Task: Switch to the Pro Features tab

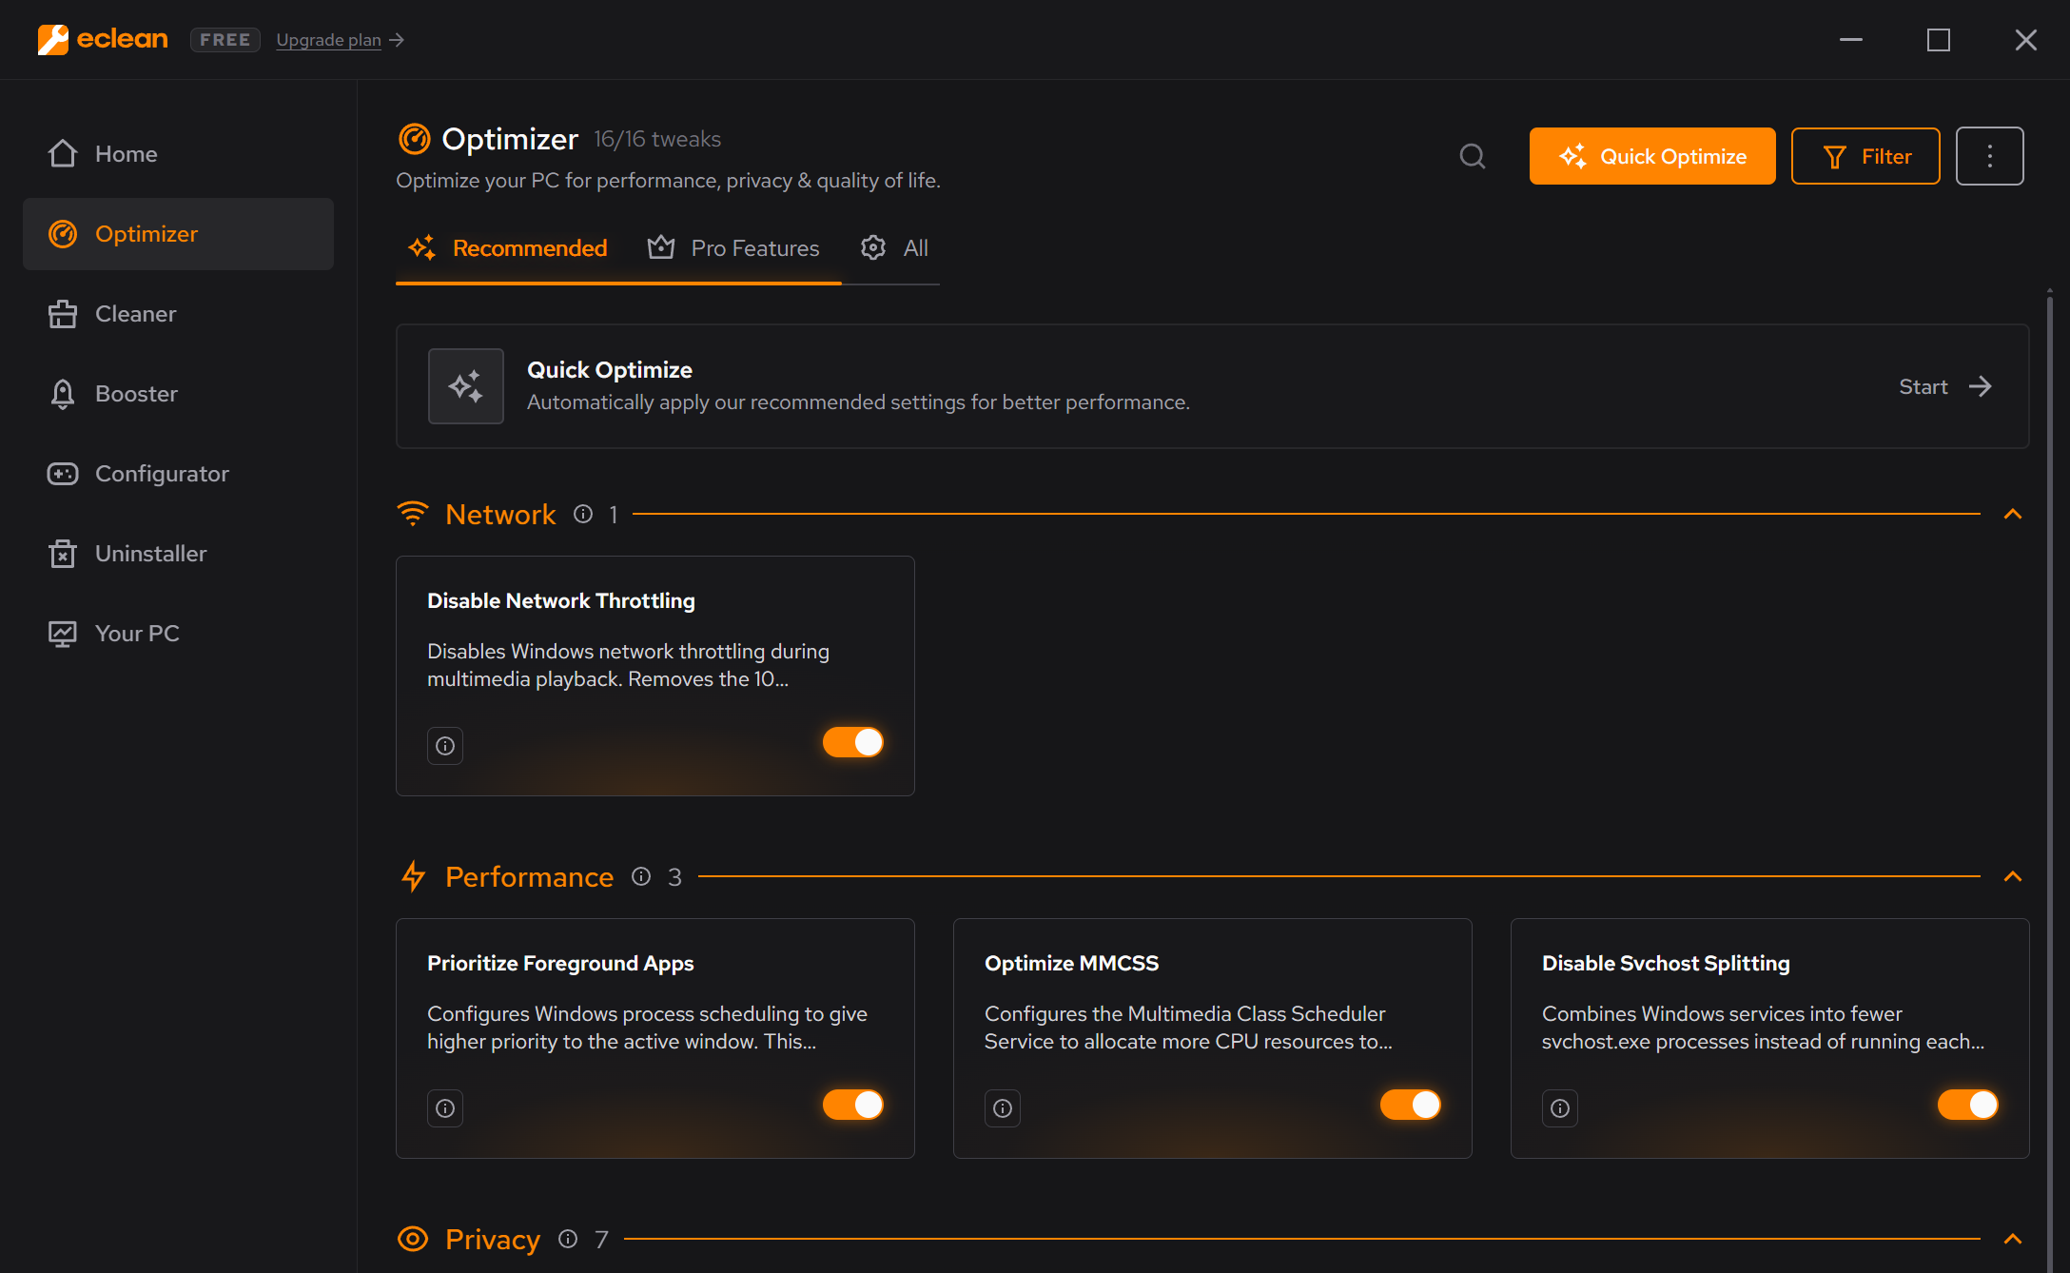Action: 733,248
